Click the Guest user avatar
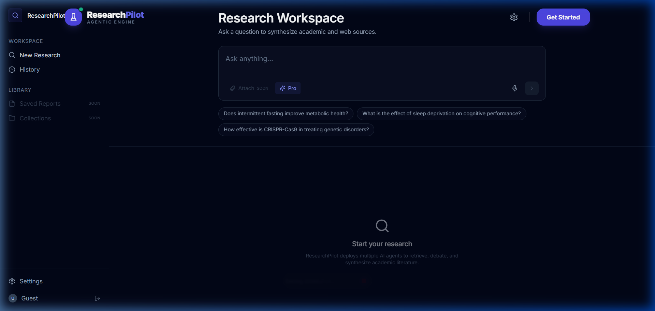Image resolution: width=655 pixels, height=311 pixels. pos(13,298)
